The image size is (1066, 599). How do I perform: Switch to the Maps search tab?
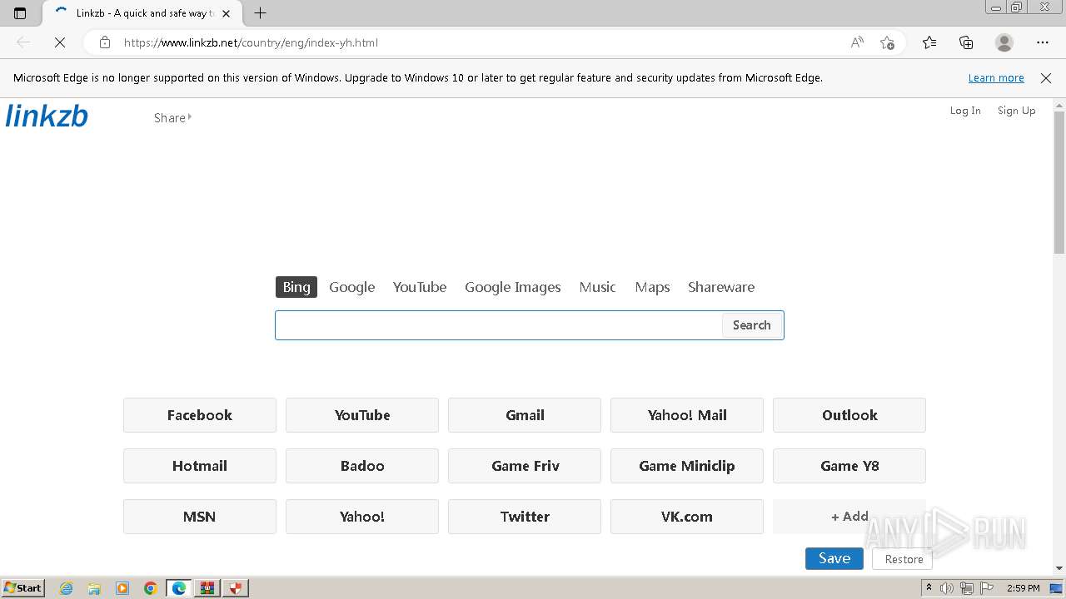click(652, 287)
